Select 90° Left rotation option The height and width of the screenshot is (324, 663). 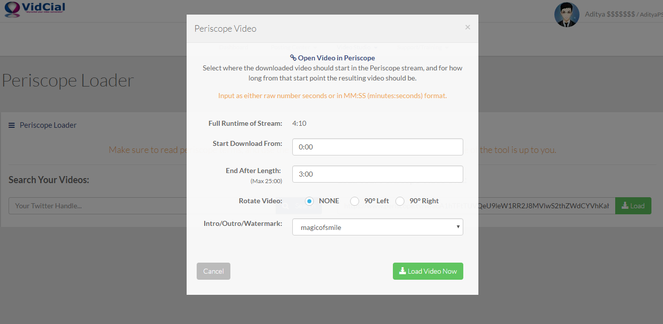[355, 201]
